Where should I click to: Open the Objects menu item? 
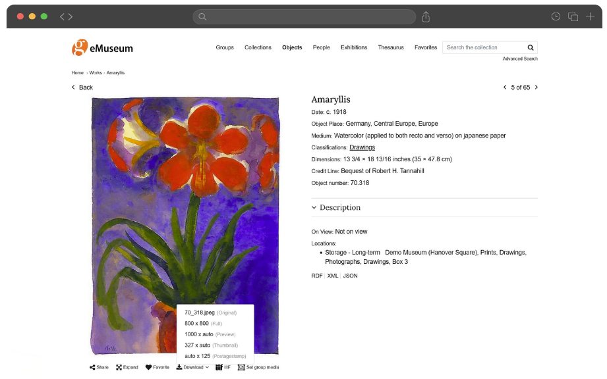(x=292, y=47)
